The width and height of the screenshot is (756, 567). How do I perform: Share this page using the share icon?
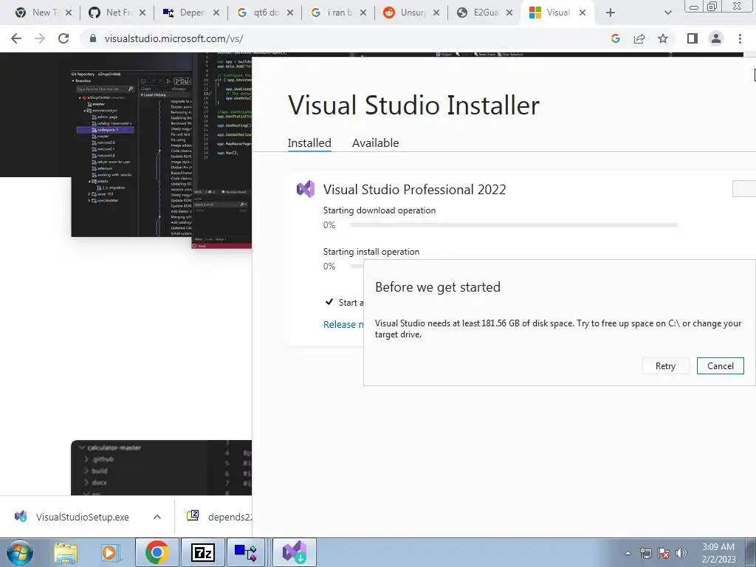(x=639, y=38)
